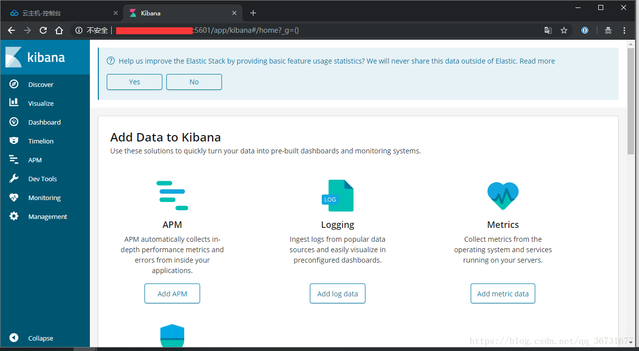Select Dashboard in the sidebar menu

[44, 122]
